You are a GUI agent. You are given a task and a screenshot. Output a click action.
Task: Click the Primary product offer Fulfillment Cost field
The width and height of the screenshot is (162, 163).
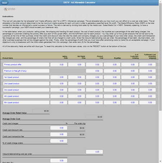point(148,65)
